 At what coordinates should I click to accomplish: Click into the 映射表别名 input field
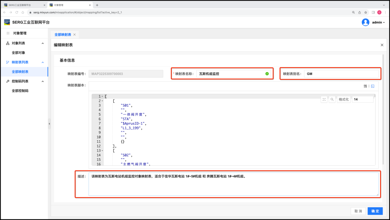click(x=341, y=74)
